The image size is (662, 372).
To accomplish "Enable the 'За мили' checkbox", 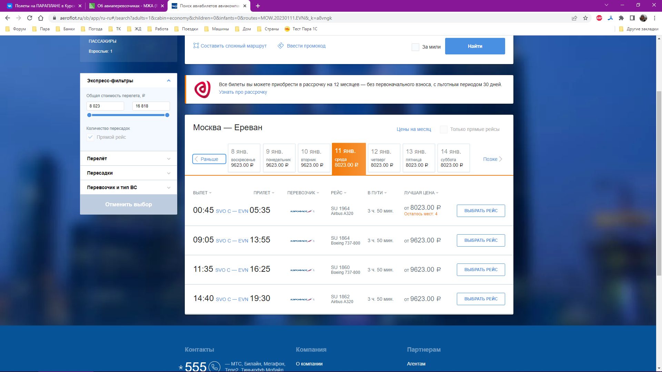I will point(415,47).
